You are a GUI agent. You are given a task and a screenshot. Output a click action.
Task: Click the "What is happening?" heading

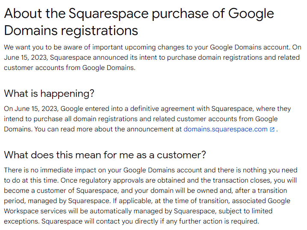49,93
